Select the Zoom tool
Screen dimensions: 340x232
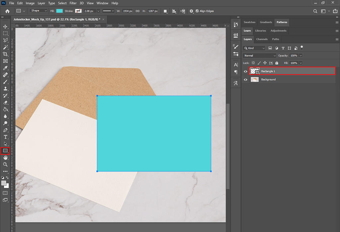pyautogui.click(x=5, y=164)
